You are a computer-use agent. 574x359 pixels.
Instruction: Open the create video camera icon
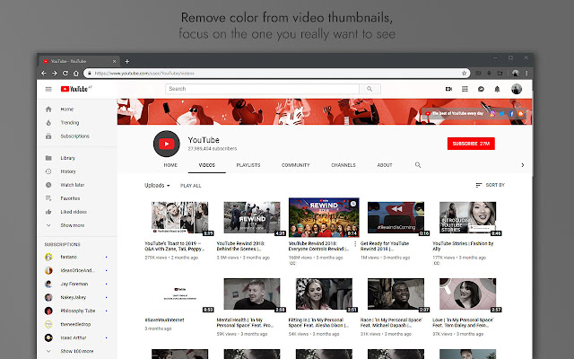coord(448,89)
